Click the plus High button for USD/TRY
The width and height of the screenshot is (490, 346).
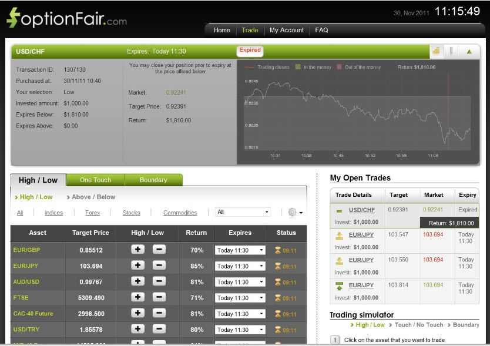[x=138, y=329]
